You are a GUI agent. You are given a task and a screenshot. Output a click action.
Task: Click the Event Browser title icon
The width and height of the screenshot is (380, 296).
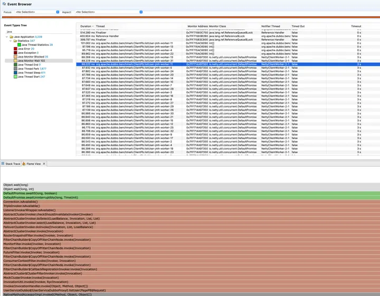(x=4, y=4)
